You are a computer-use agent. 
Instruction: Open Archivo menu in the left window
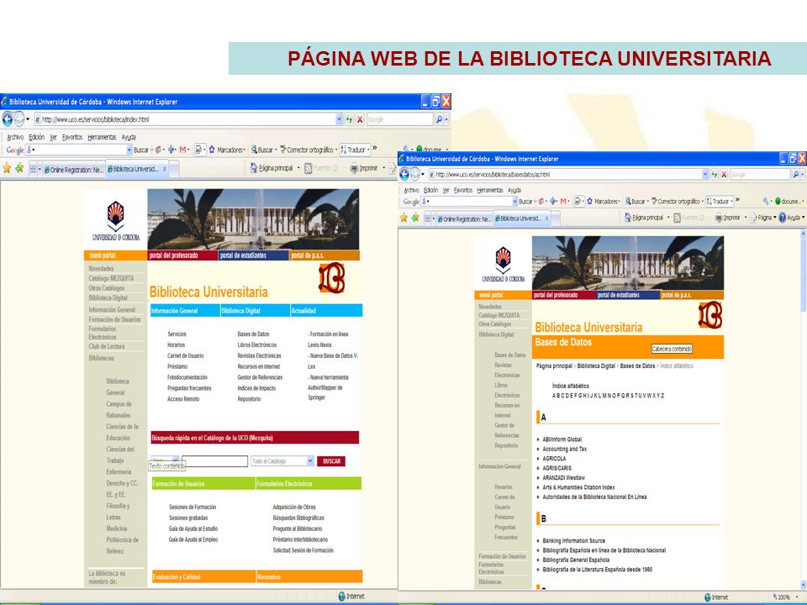point(15,137)
